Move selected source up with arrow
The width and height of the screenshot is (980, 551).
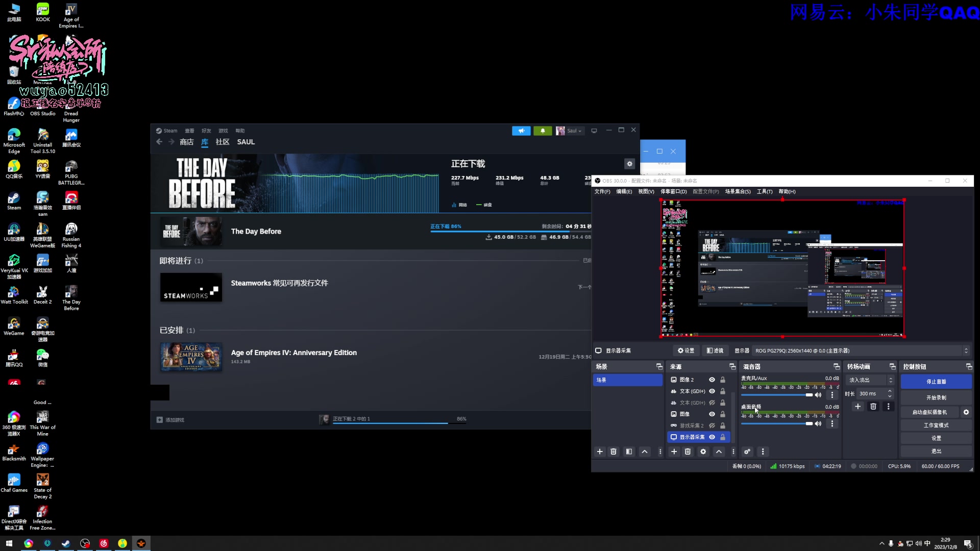pos(719,452)
